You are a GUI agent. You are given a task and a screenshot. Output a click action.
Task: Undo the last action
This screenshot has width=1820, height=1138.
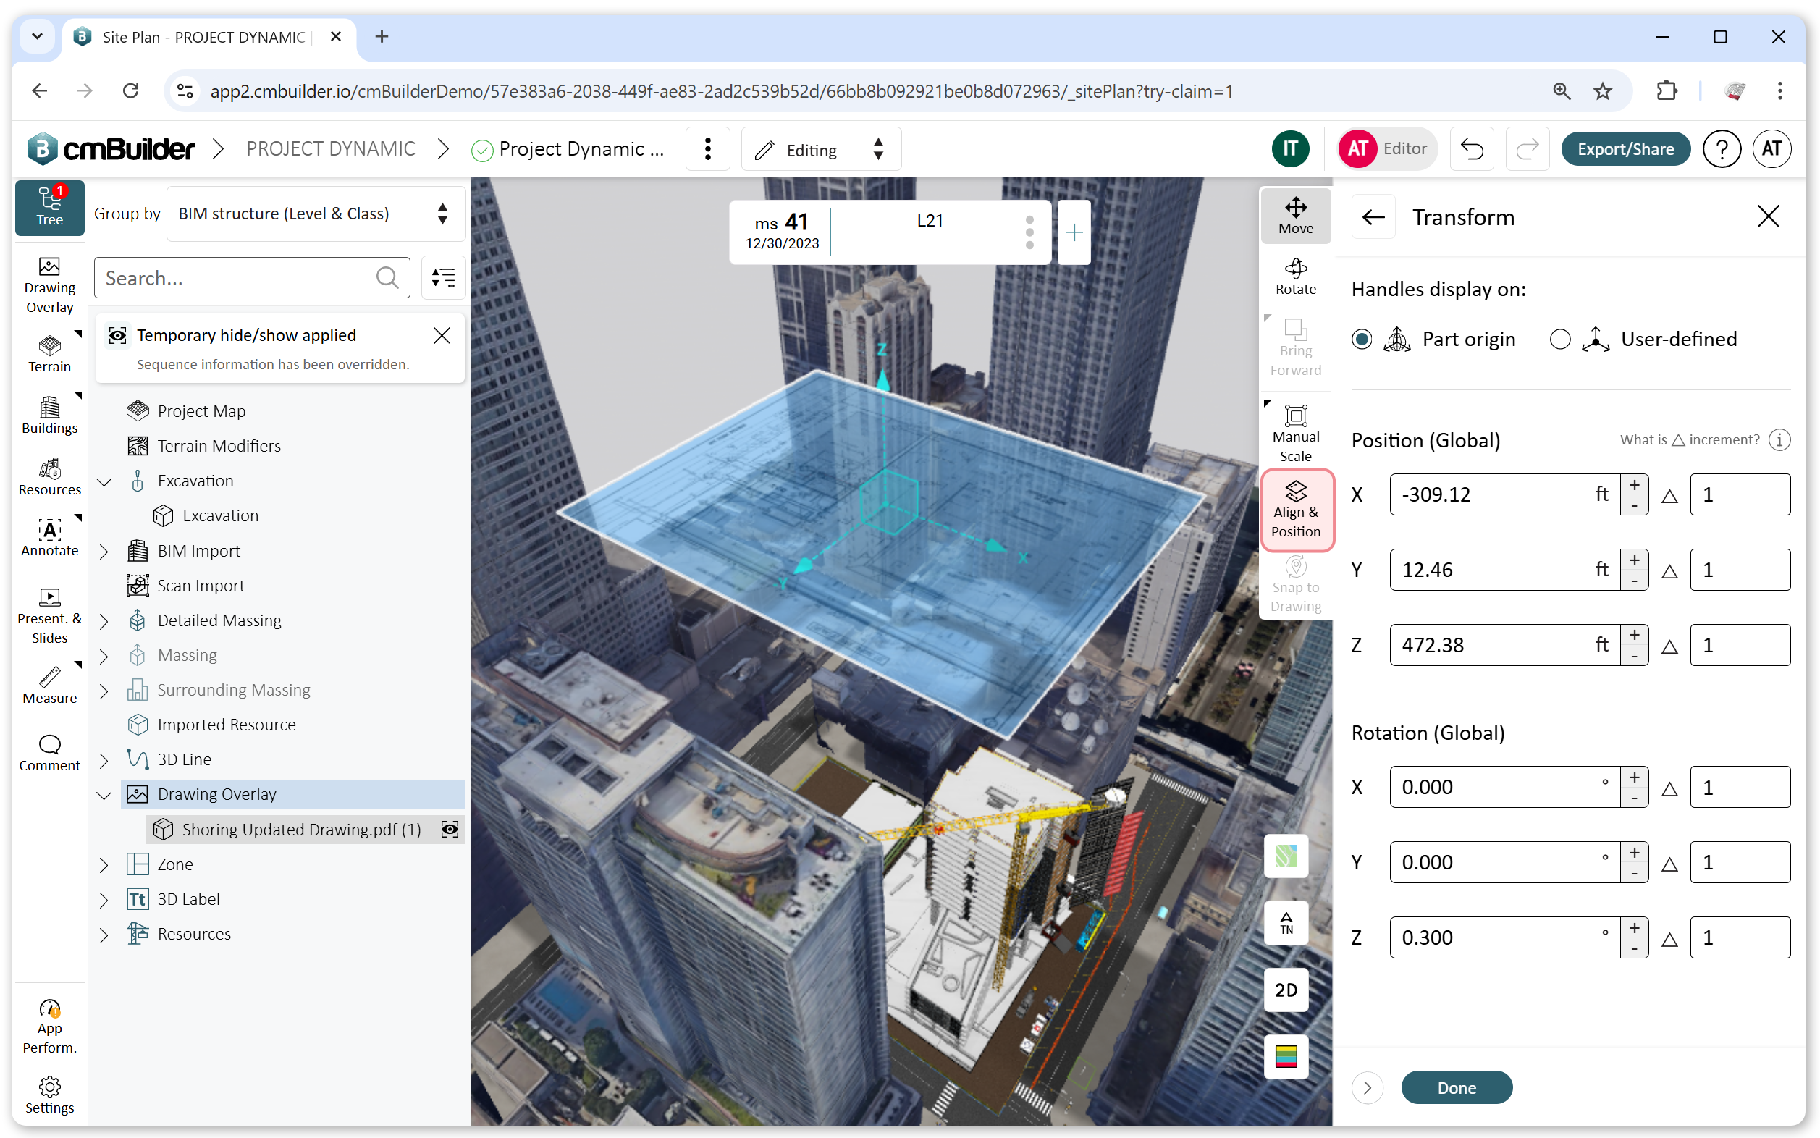[x=1472, y=149]
